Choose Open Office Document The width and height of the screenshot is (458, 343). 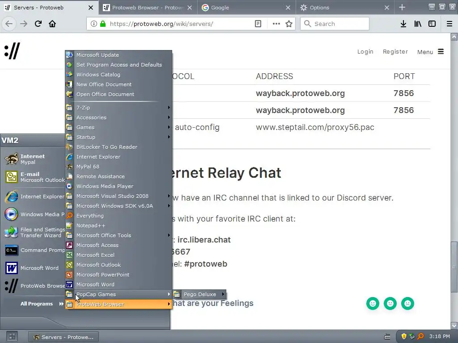pyautogui.click(x=119, y=94)
